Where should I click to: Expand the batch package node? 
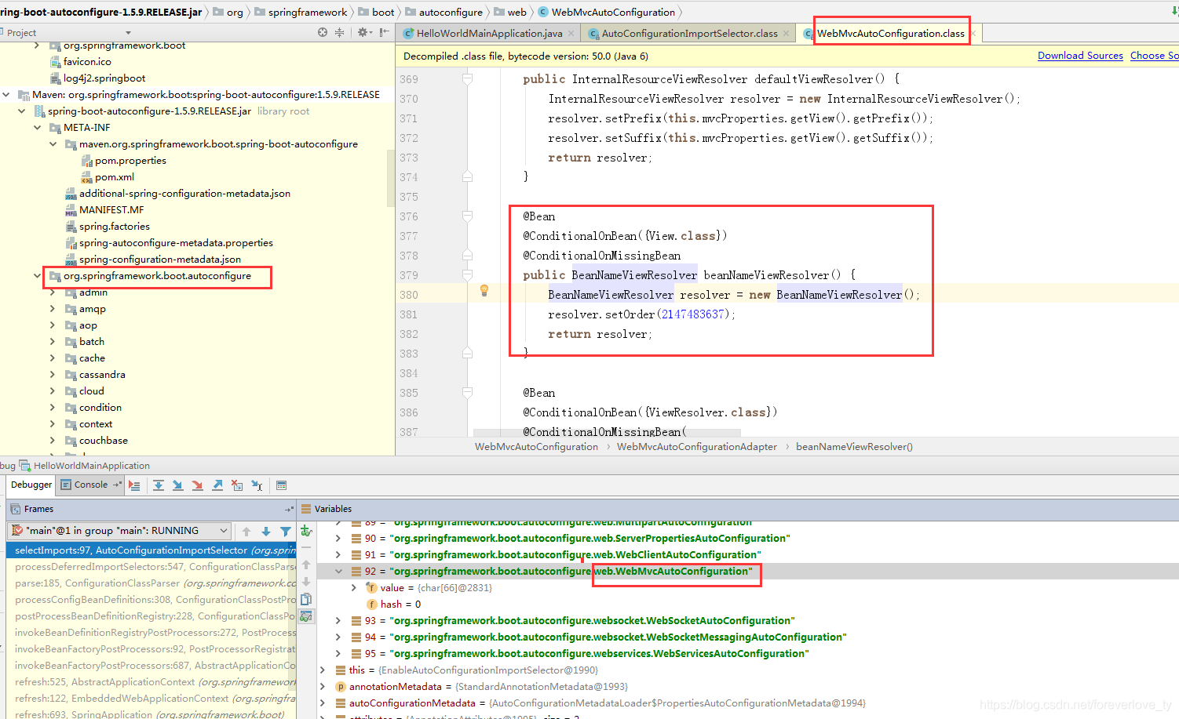53,342
